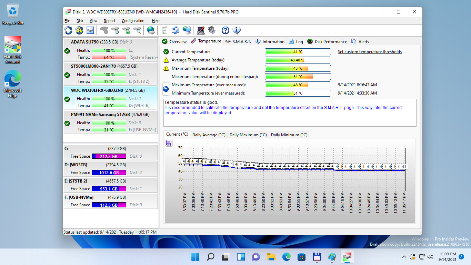The height and width of the screenshot is (265, 471).
Task: Switch to the S.M.A.R.T. tab
Action: 237,41
